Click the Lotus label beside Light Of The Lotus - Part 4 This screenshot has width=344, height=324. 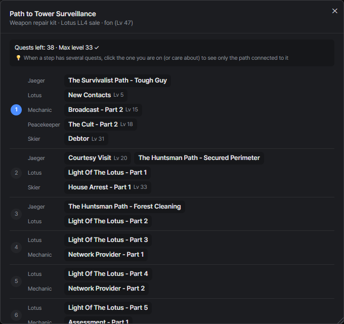[x=35, y=274]
